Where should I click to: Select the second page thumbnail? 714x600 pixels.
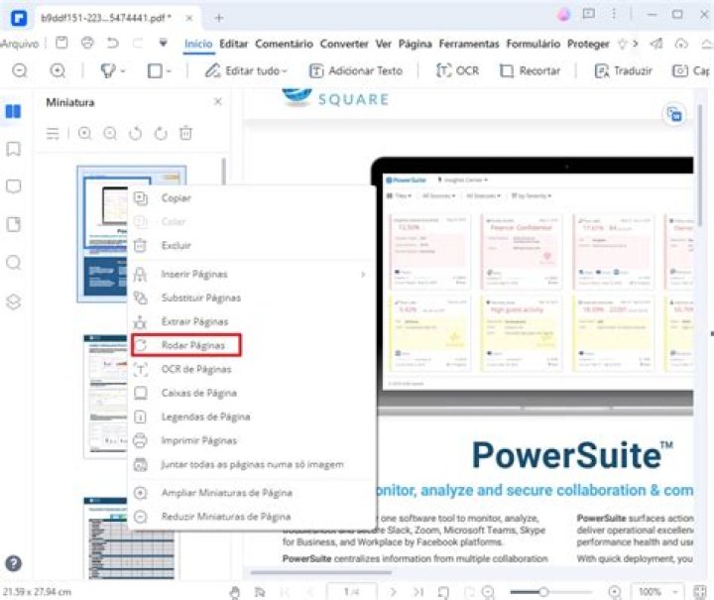[x=106, y=396]
